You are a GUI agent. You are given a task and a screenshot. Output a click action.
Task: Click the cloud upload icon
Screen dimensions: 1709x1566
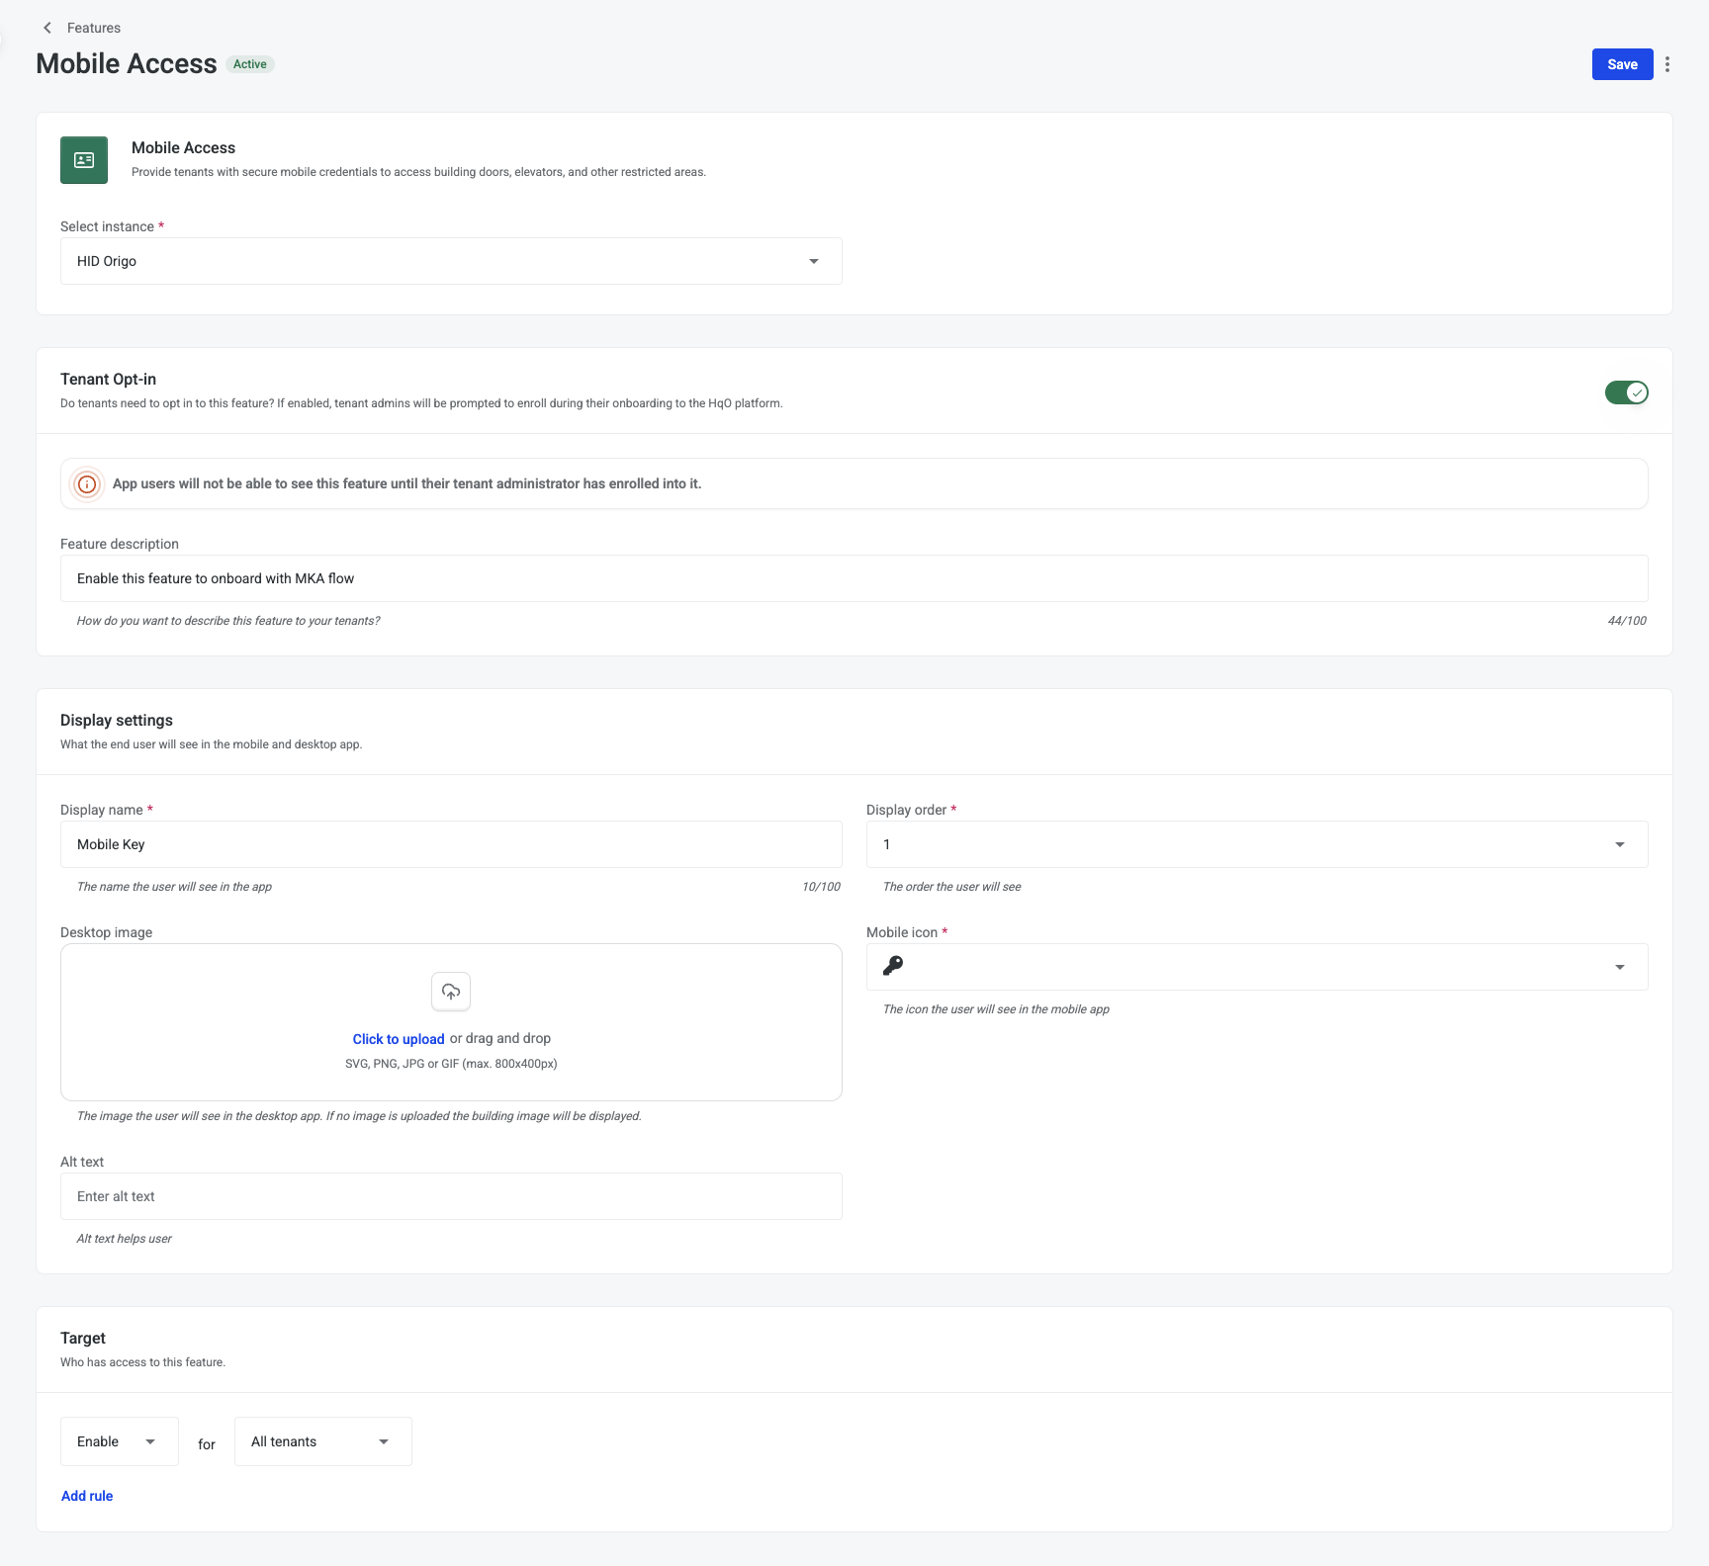(x=451, y=992)
